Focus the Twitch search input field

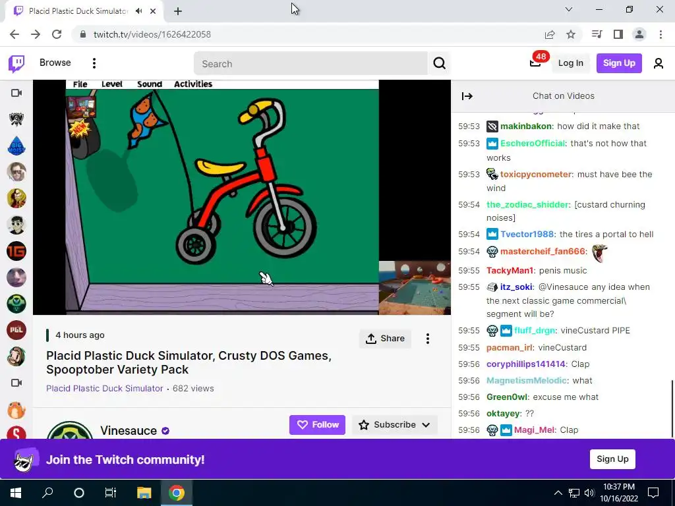(310, 64)
